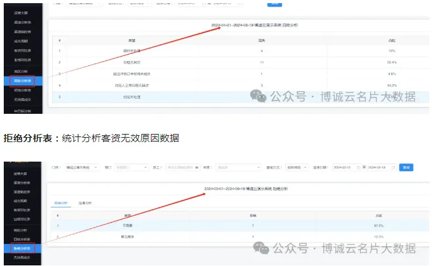The image size is (435, 266).
Task: Select the 不需要 row in the rejection table
Action: 251,224
